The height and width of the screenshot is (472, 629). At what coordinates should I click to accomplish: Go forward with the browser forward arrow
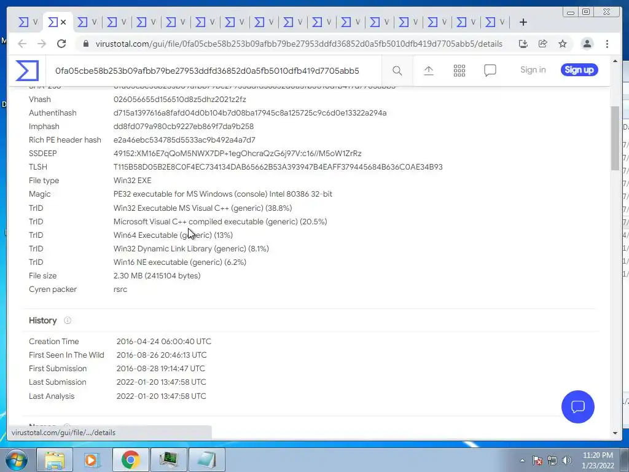42,44
